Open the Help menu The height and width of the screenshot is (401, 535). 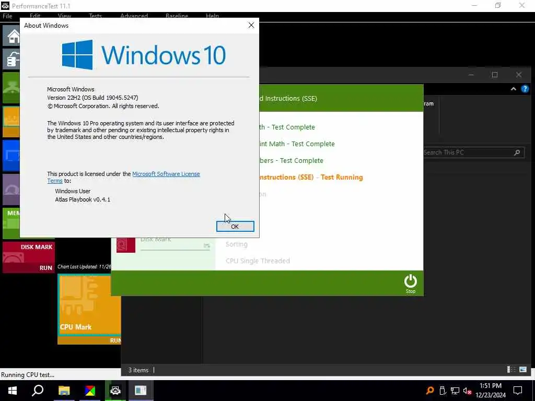pos(212,16)
